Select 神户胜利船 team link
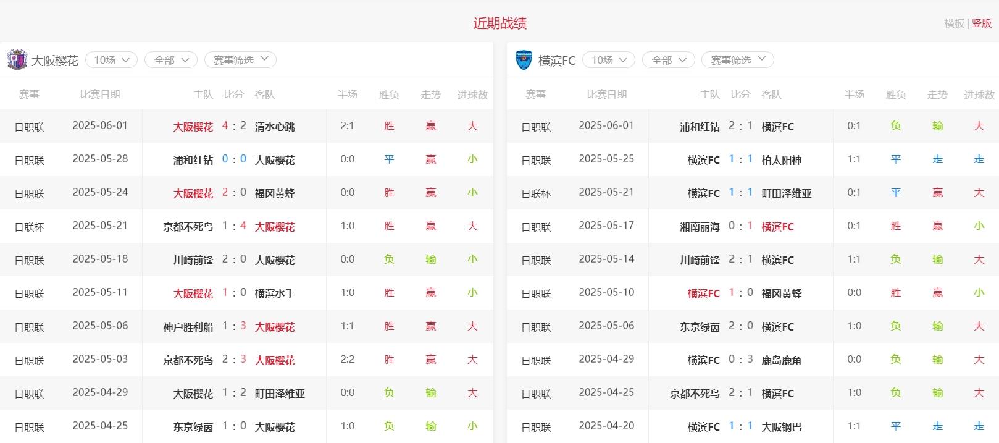 [188, 327]
